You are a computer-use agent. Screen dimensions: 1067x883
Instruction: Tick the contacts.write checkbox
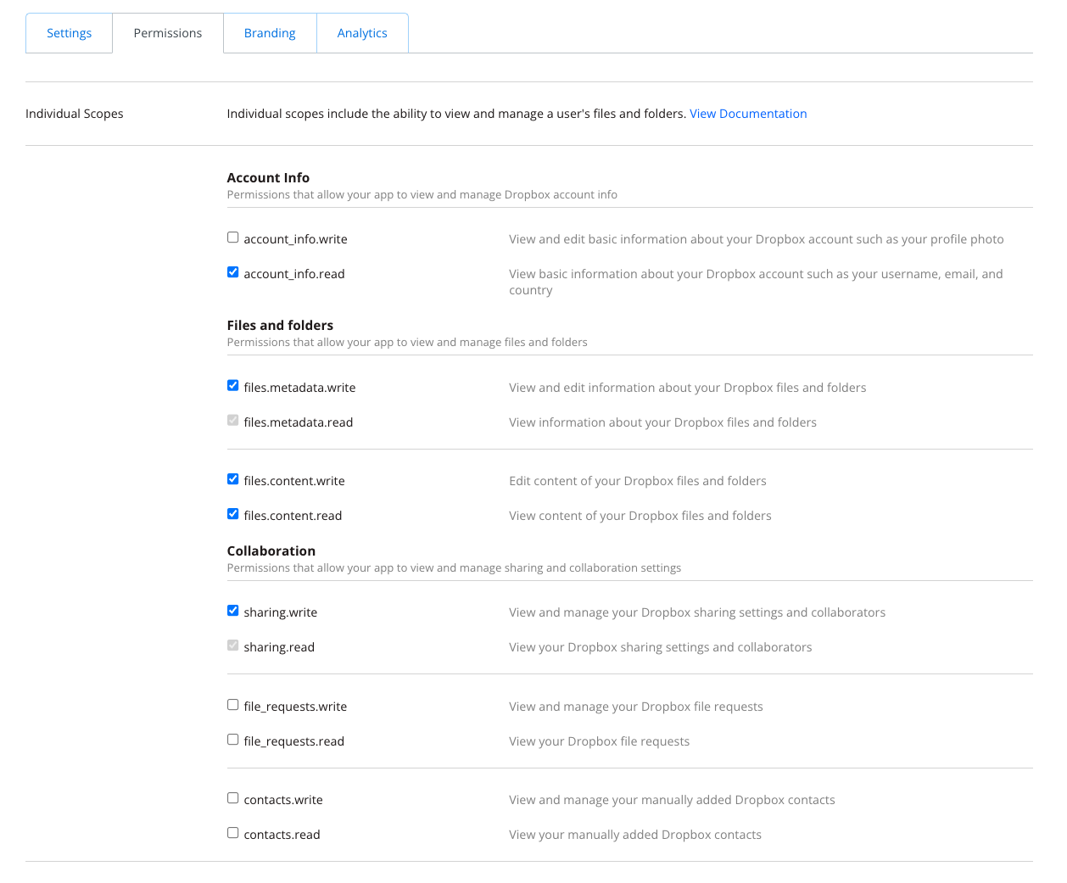(233, 798)
